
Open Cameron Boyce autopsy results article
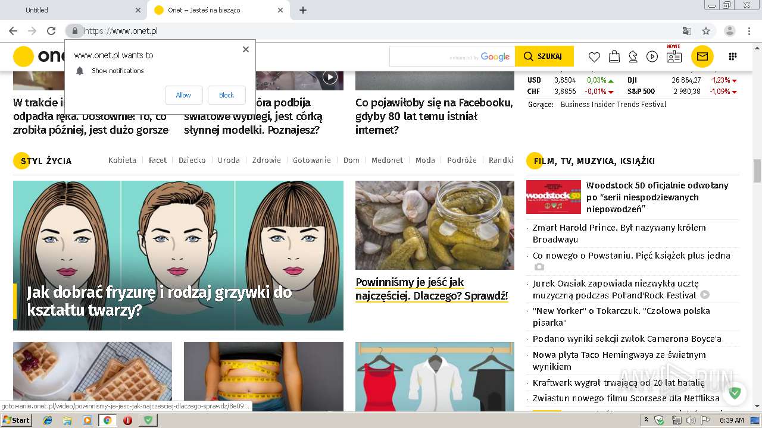tap(627, 339)
